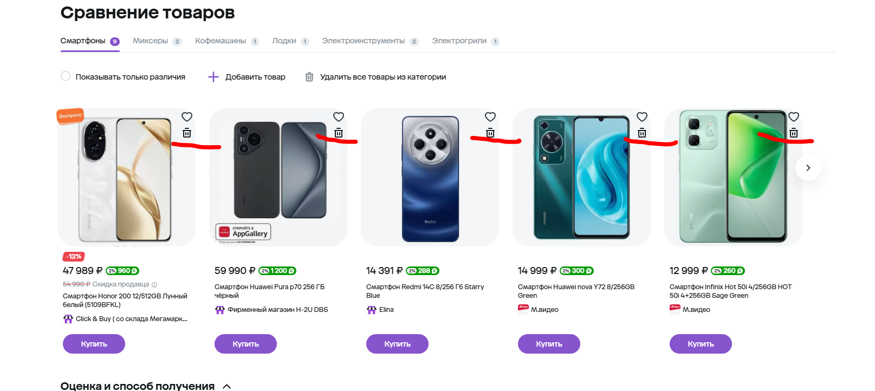
Task: Select the Кофемашины tab
Action: coord(221,41)
